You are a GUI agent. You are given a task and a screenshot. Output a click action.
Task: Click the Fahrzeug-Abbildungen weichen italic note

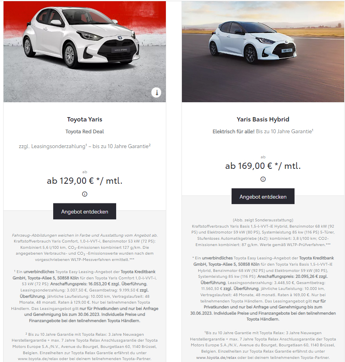[x=84, y=235]
